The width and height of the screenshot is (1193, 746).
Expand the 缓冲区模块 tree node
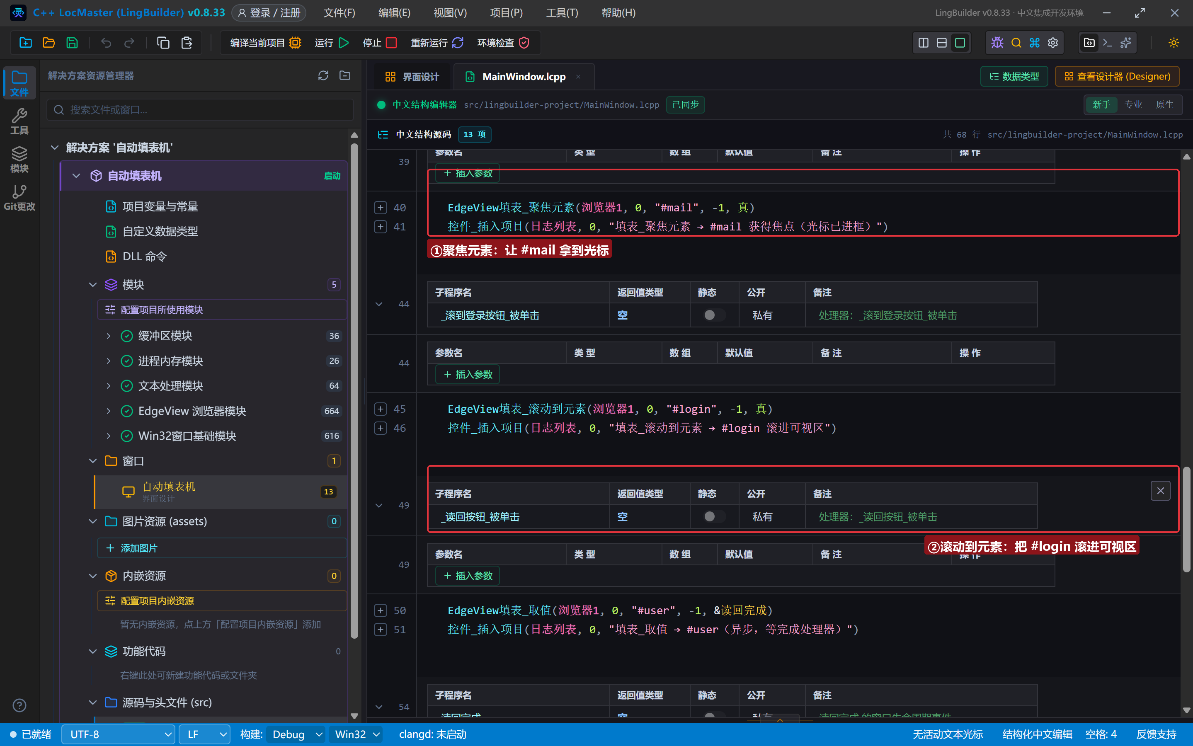coord(109,336)
